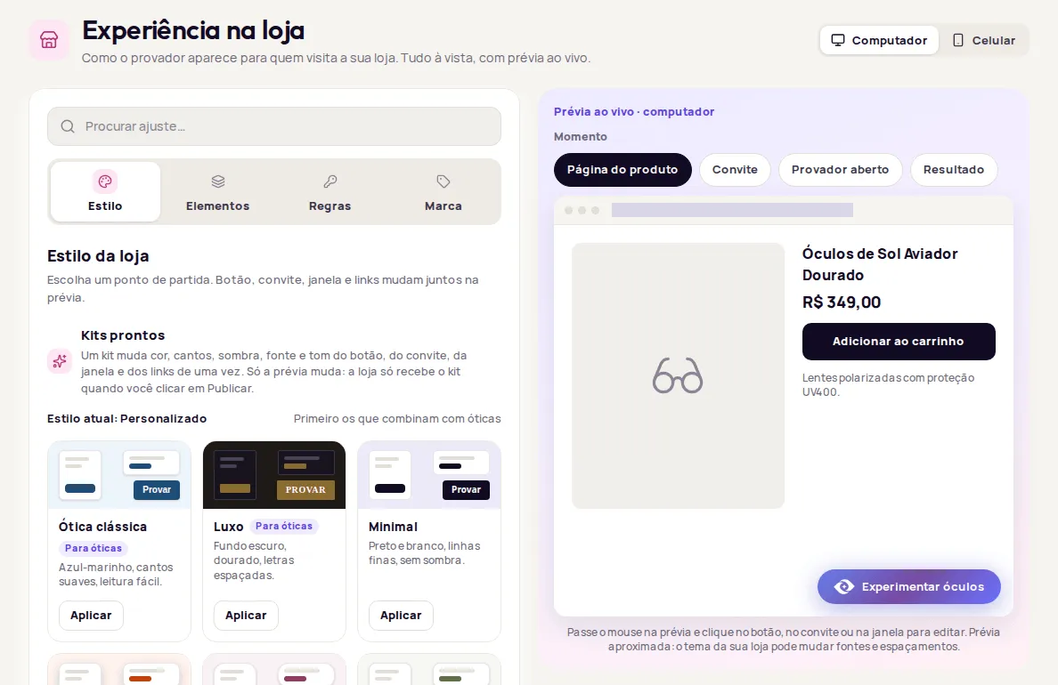Viewport: 1058px width, 685px height.
Task: Click the monitor icon in Computador button
Action: [x=837, y=40]
